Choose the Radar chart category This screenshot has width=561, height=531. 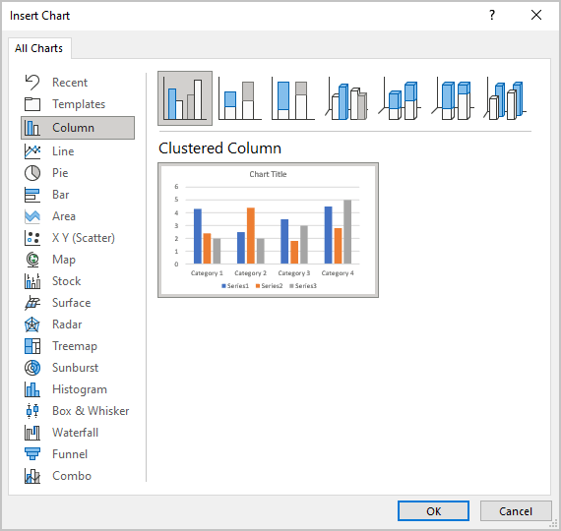[x=78, y=324]
